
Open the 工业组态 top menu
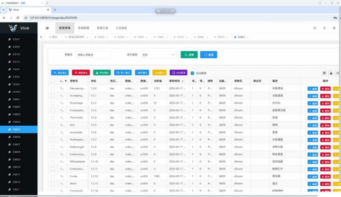[121, 28]
